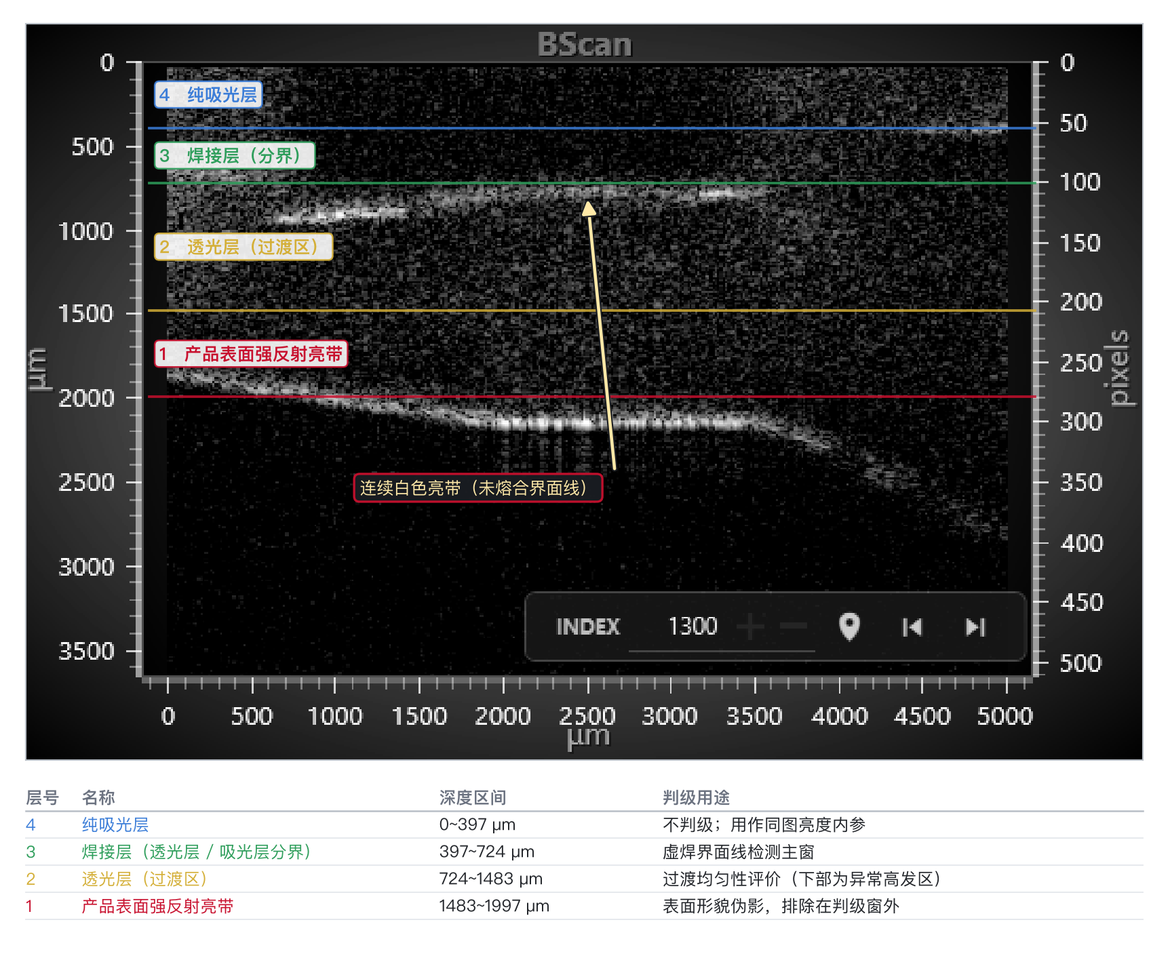1170x956 pixels.
Task: Select the table cell 焊接层（透光层 / 吸光层分界）
Action: (x=196, y=852)
